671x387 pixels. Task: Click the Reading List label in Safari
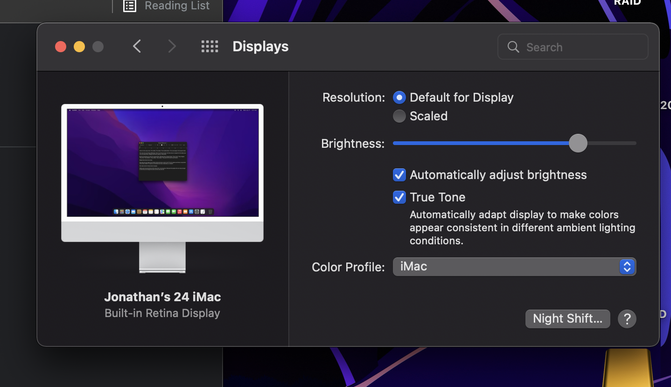177,6
